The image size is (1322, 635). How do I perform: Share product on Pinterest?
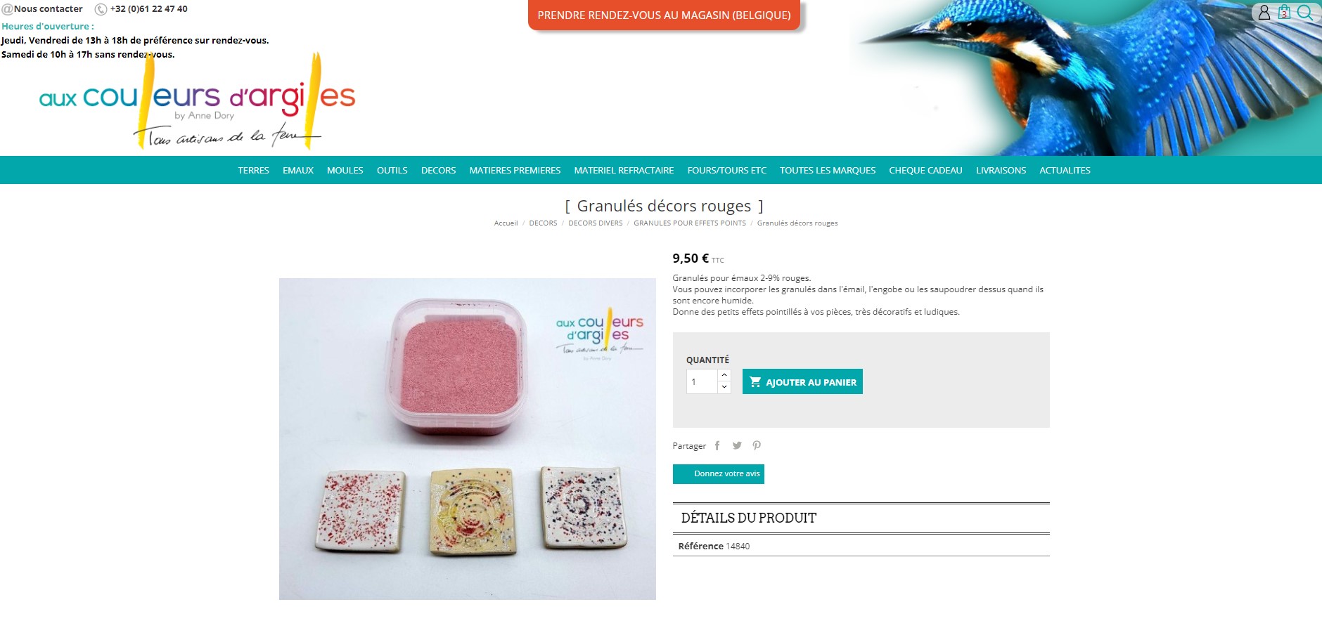point(757,445)
